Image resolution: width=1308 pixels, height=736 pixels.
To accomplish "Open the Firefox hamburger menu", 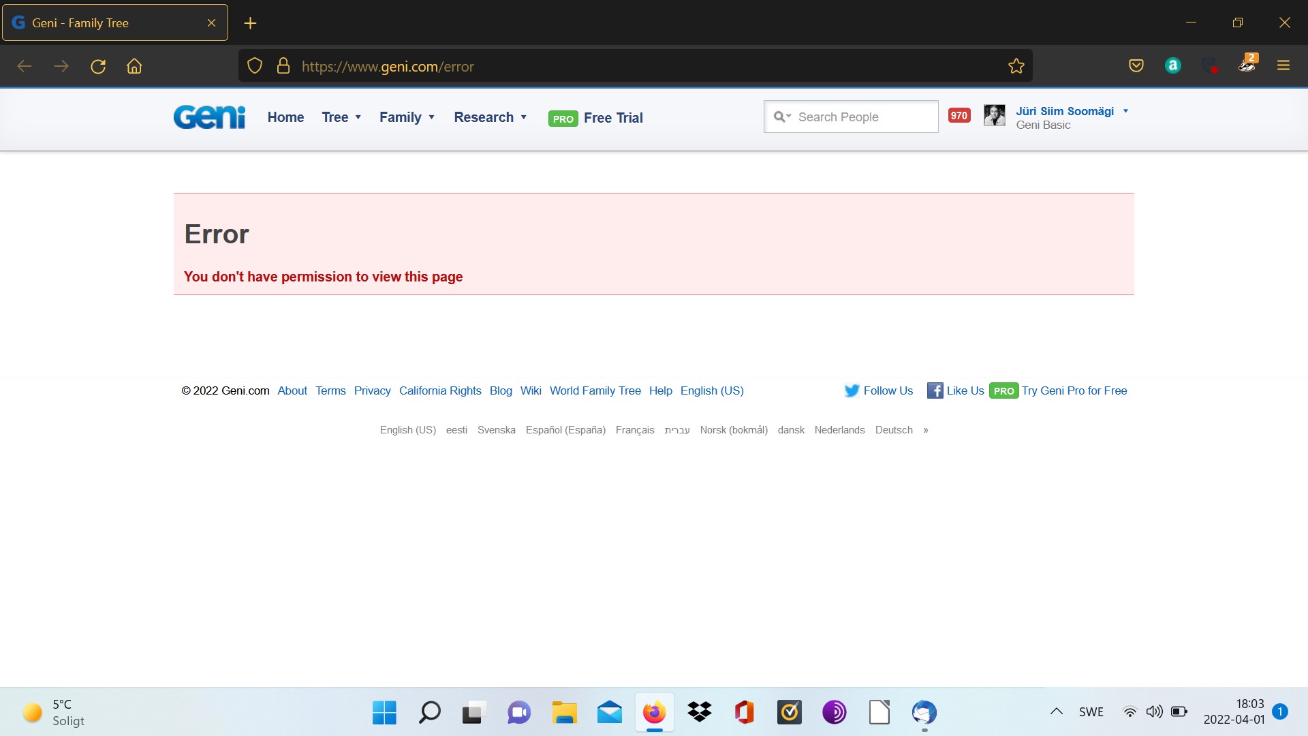I will (1283, 66).
